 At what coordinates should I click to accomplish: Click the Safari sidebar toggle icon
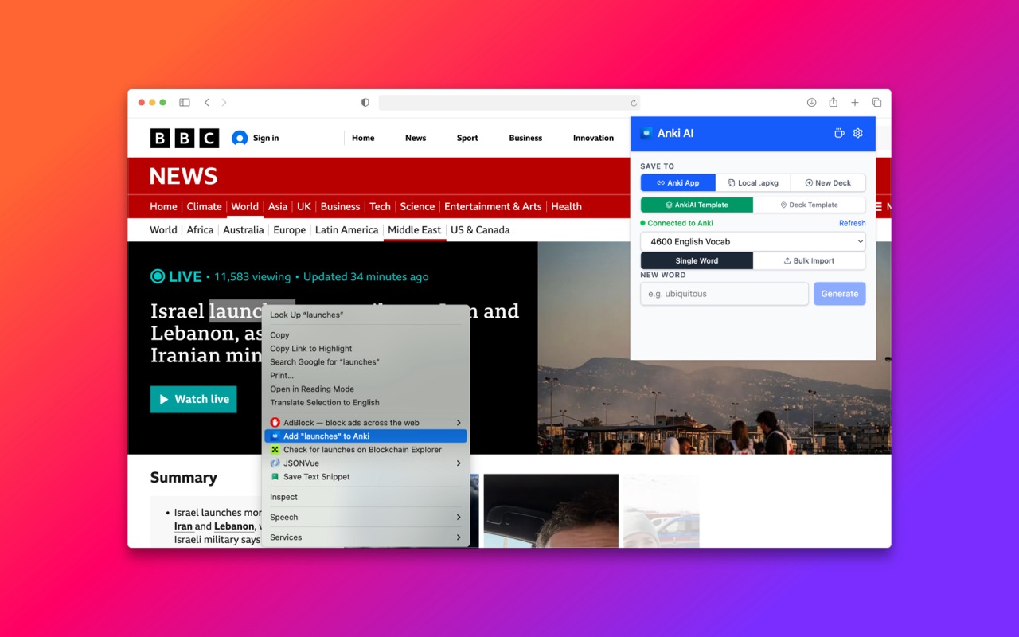coord(185,103)
